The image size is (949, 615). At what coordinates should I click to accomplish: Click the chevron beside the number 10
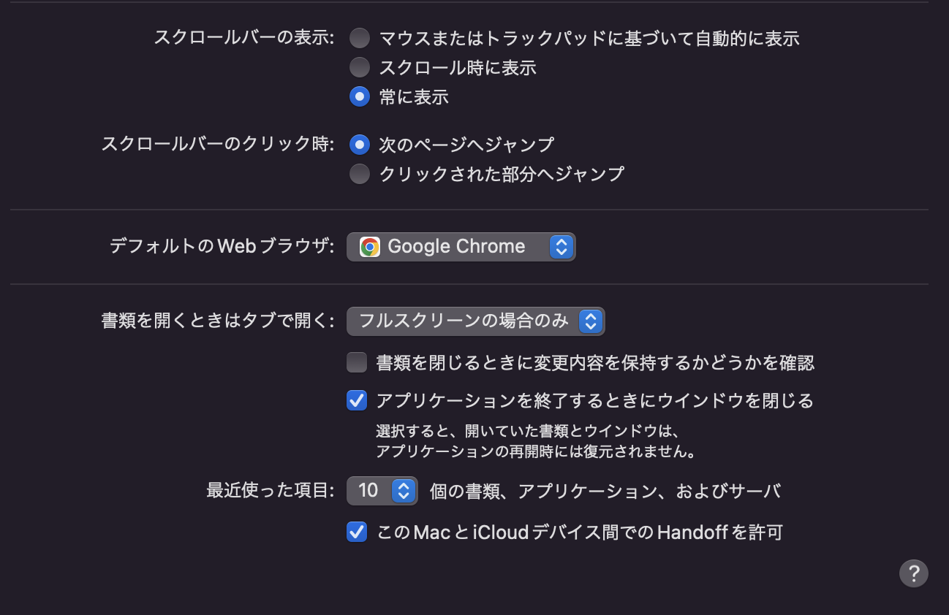[x=403, y=490]
